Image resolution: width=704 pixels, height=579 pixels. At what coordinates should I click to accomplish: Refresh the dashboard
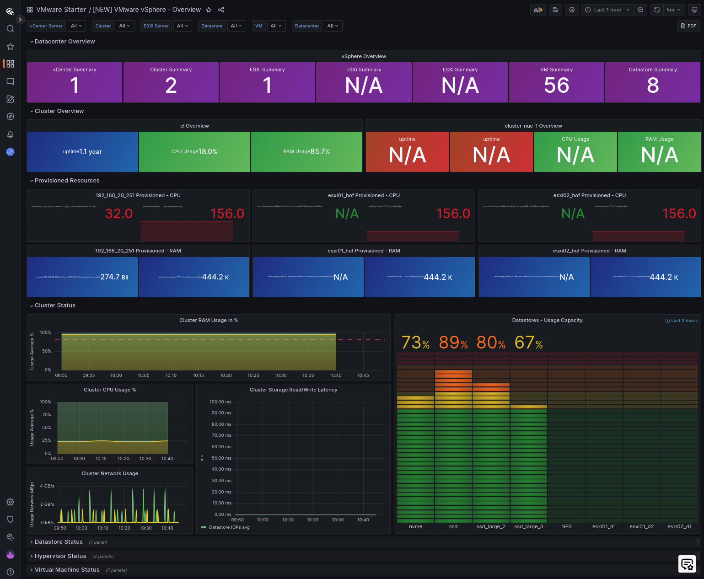point(657,10)
